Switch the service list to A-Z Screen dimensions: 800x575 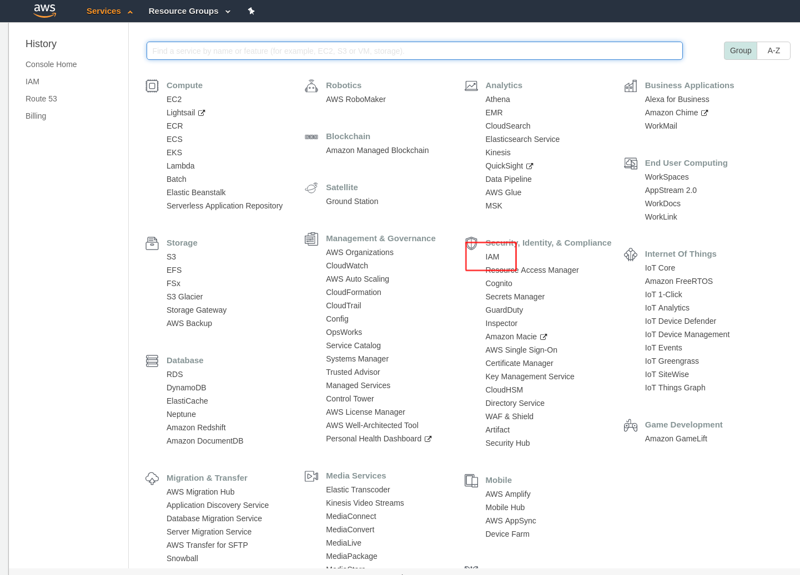(773, 50)
